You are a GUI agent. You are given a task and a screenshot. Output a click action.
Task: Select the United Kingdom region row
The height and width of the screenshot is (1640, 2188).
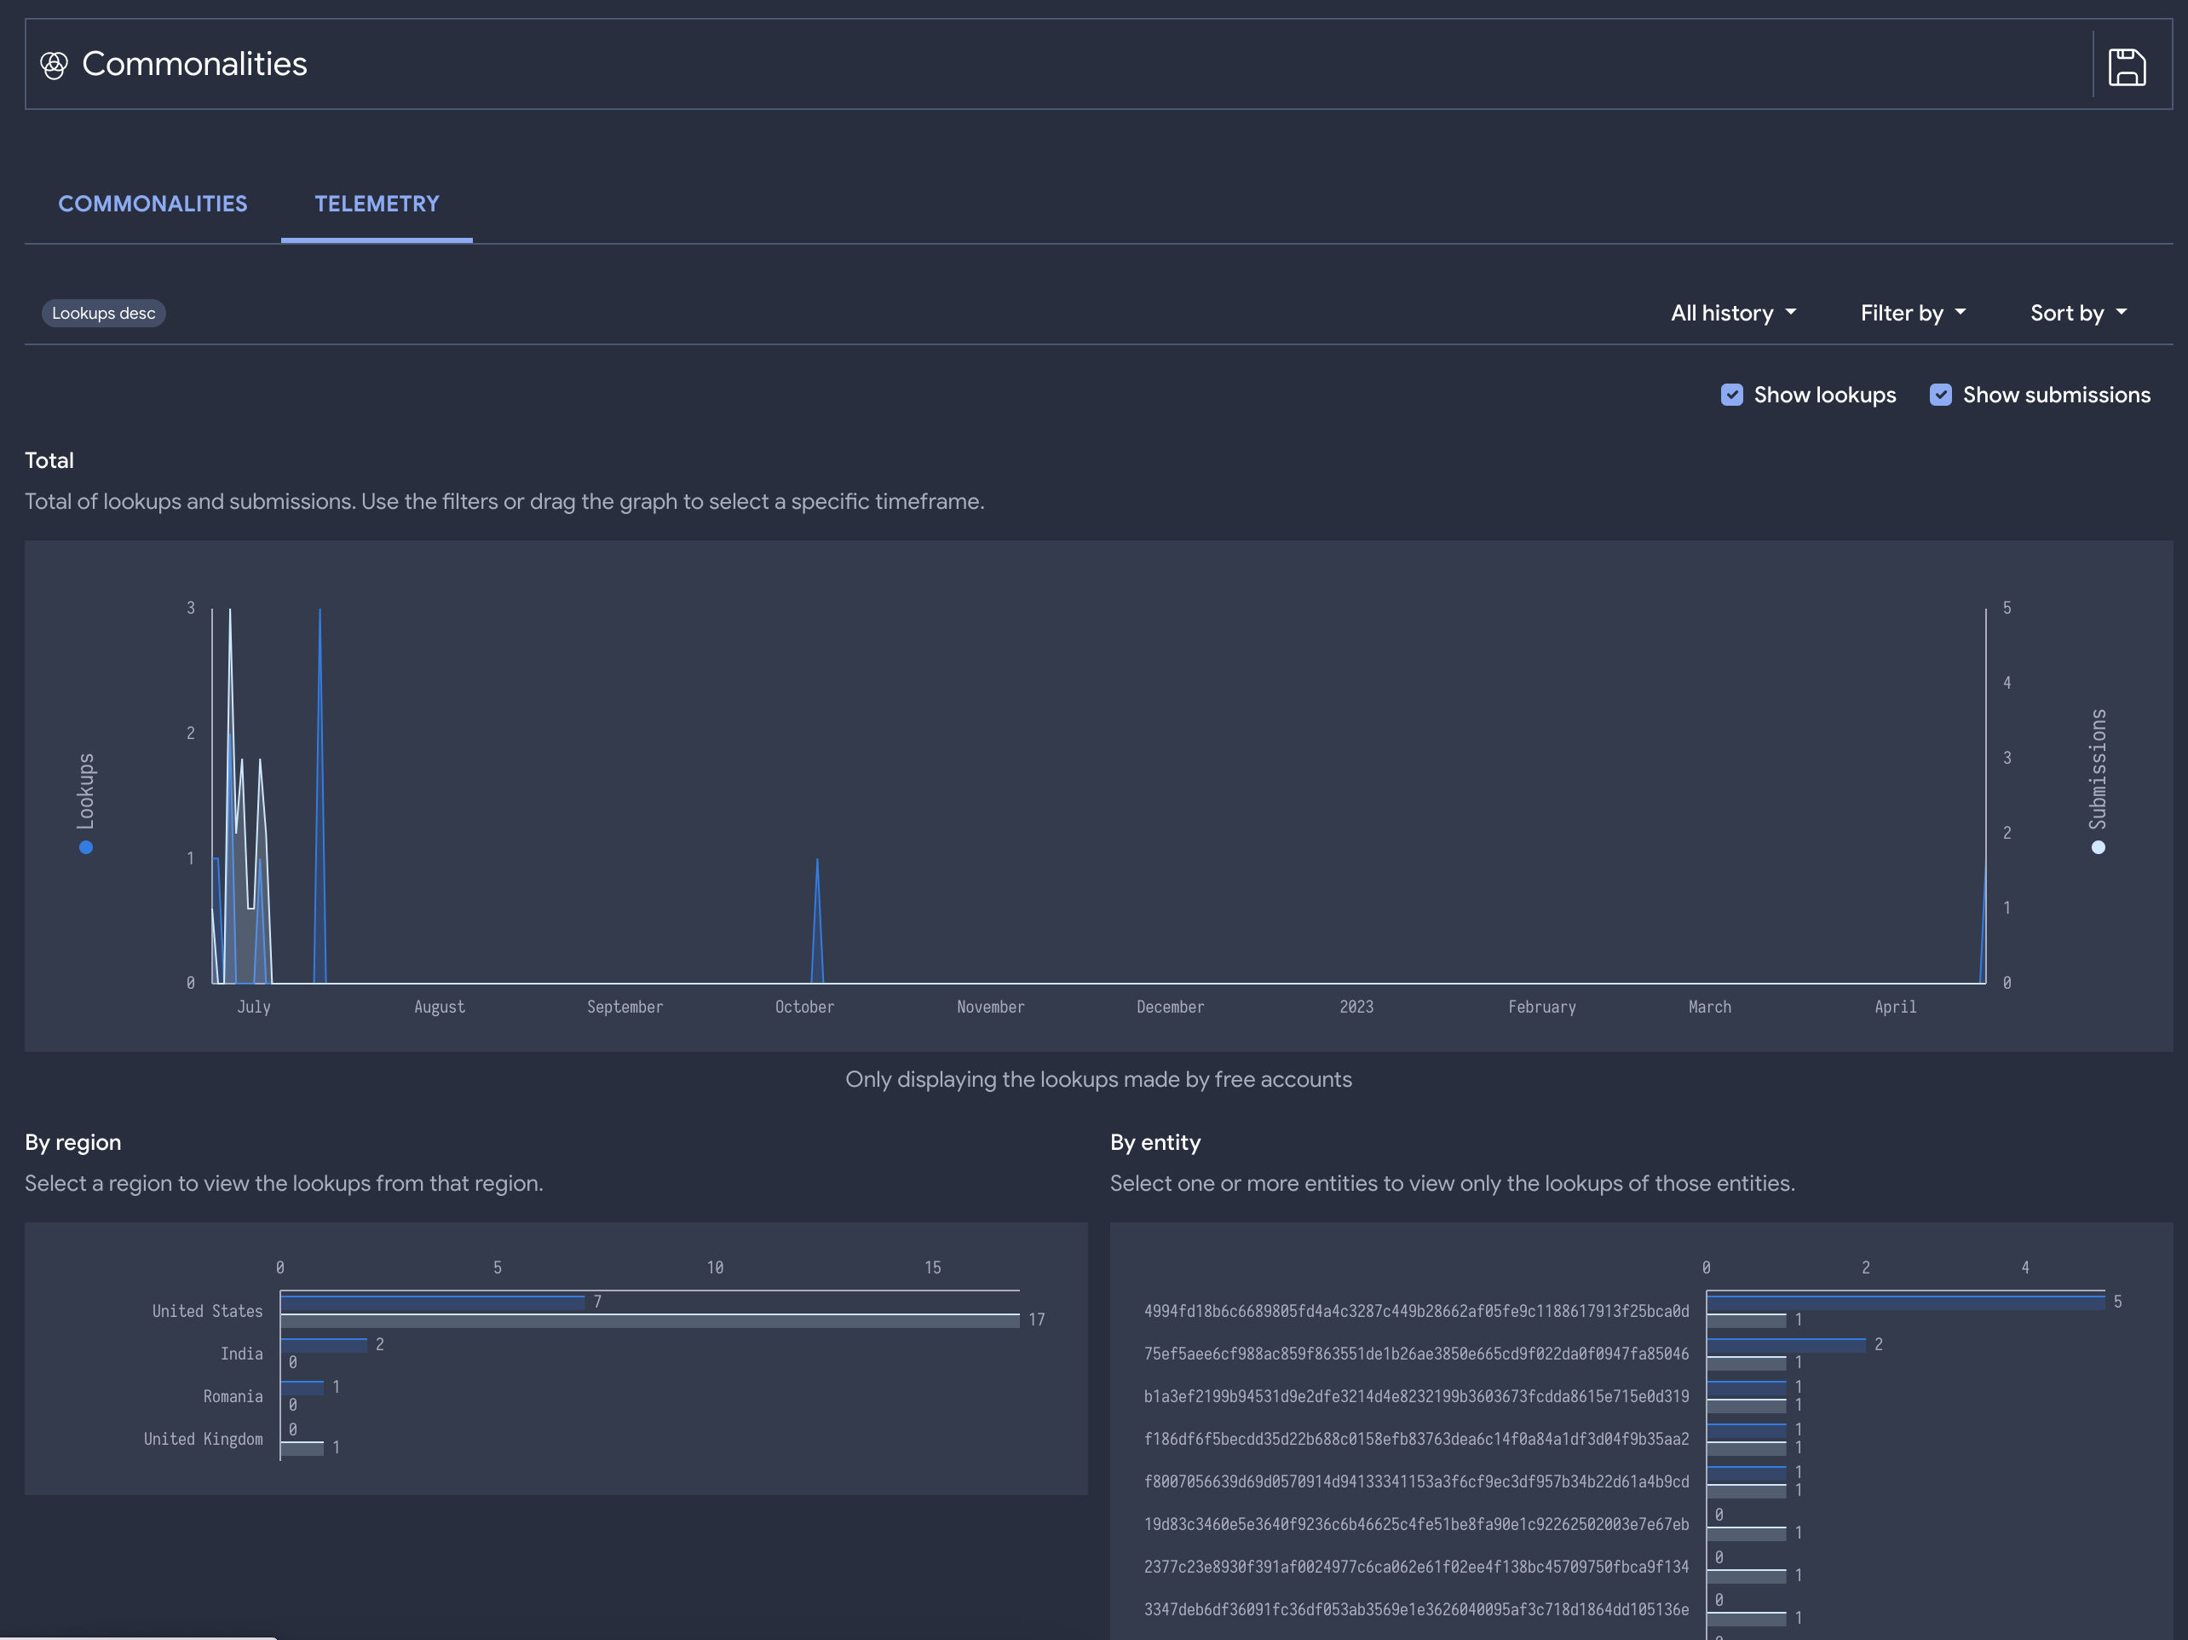click(203, 1439)
